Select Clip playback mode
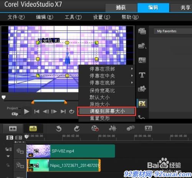 coord(15,114)
